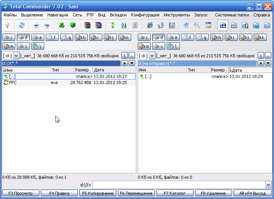274x199 pixels.
Task: Switch left panel to drive c
Action: [9, 37]
